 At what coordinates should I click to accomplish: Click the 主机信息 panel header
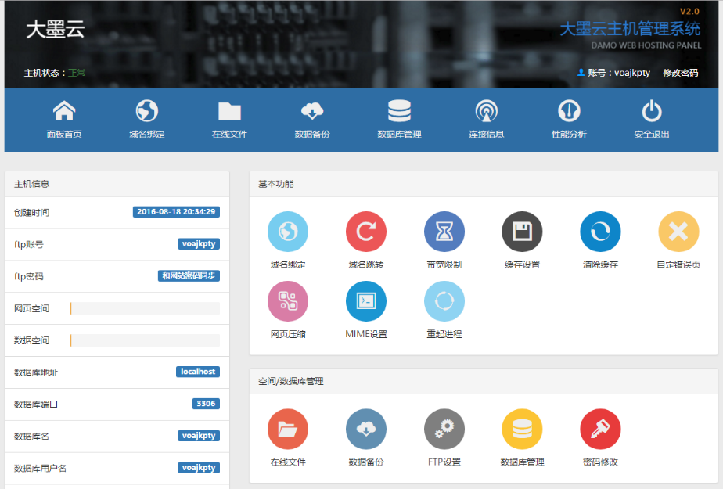coord(117,184)
